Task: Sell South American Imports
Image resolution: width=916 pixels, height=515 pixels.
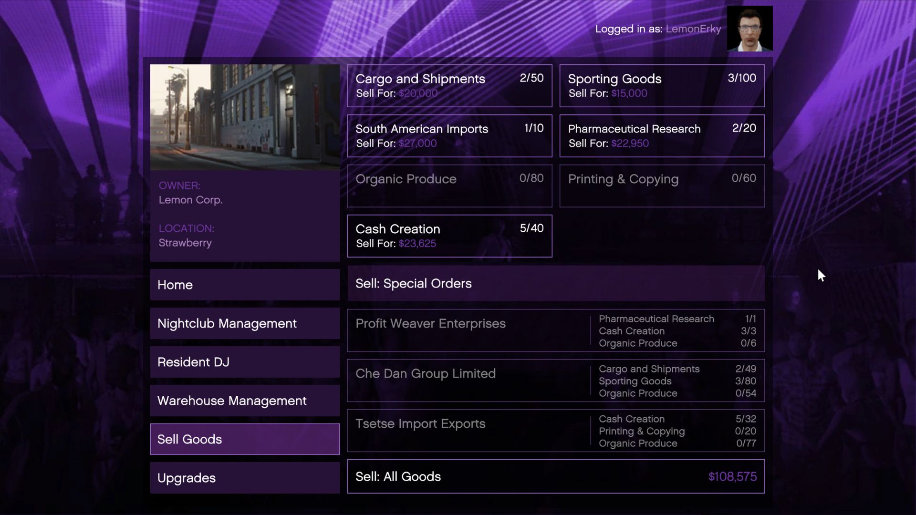Action: [449, 136]
